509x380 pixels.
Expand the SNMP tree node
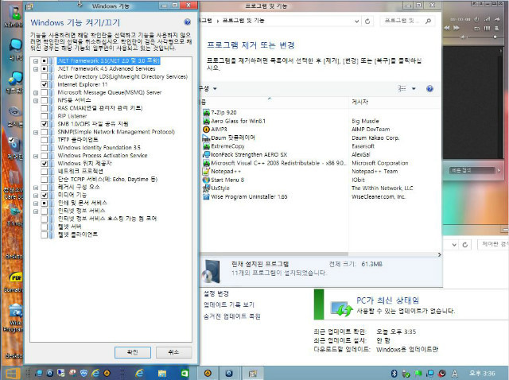36,133
